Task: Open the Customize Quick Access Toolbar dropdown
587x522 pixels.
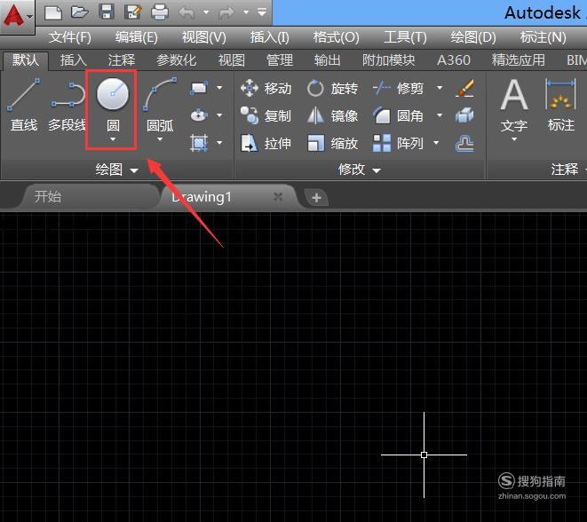Action: click(262, 12)
